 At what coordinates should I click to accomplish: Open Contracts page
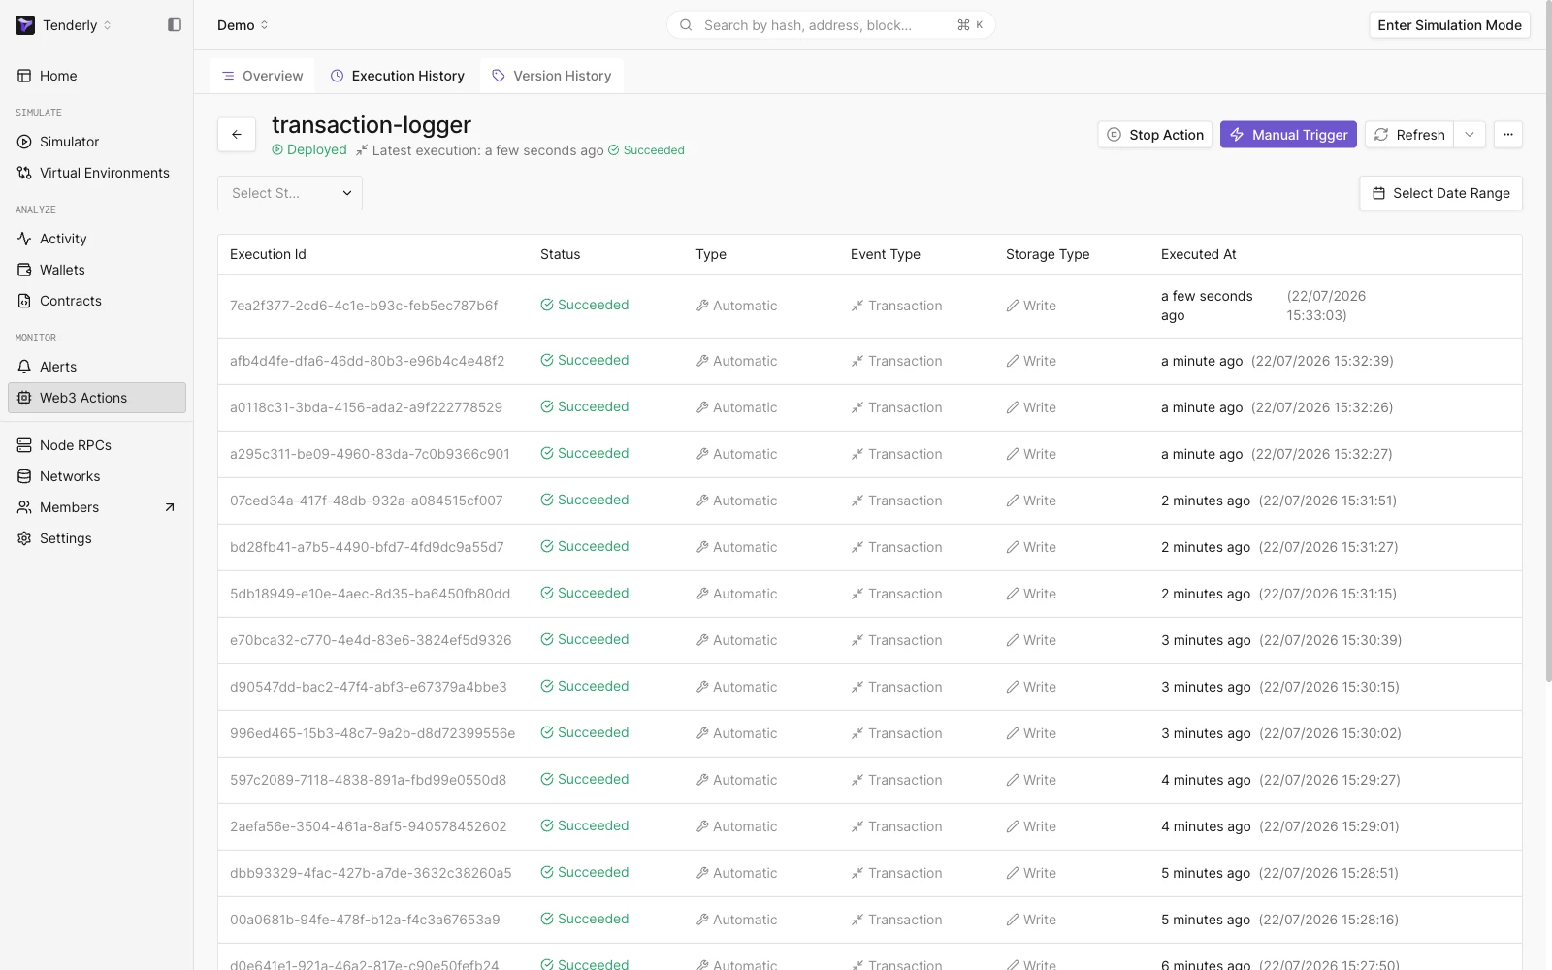[97, 301]
